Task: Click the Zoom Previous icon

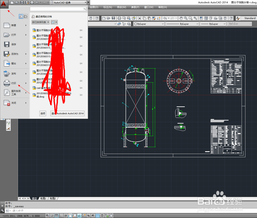Action: coord(195,18)
